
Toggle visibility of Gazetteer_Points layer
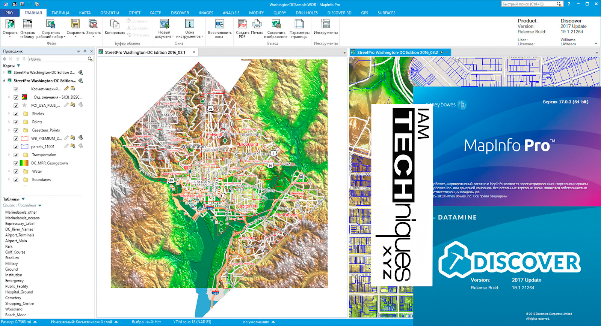pos(16,130)
